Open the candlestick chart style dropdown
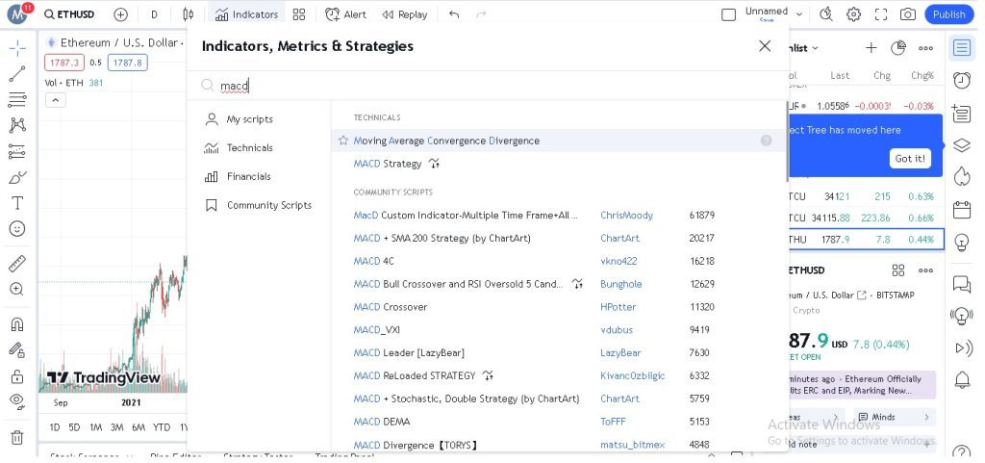 pos(189,14)
